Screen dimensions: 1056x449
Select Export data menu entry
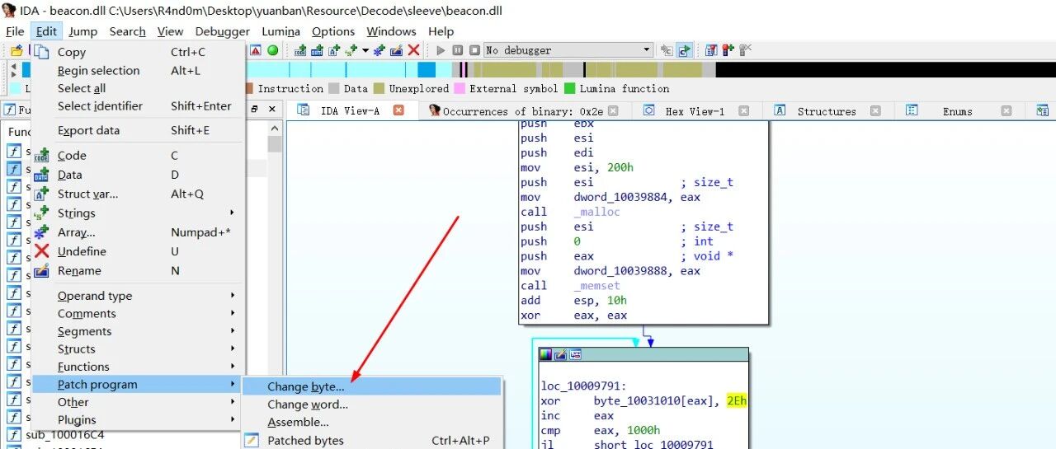88,130
